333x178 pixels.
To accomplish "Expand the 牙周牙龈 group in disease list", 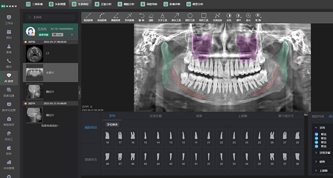I will 316,153.
